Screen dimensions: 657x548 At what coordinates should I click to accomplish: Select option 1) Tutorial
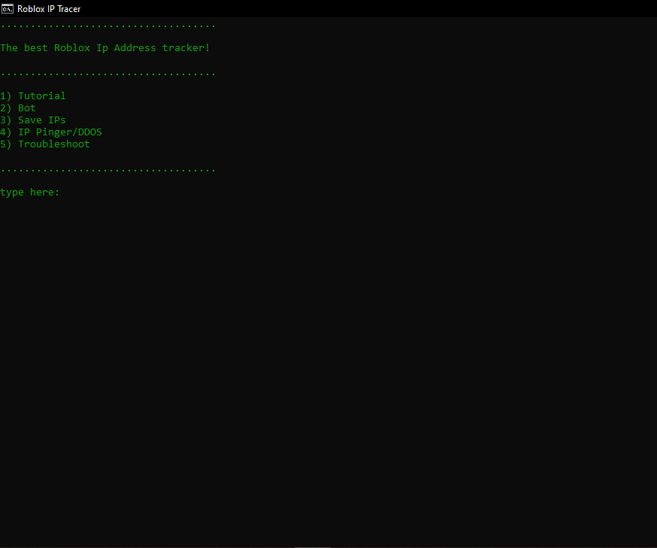(x=33, y=95)
